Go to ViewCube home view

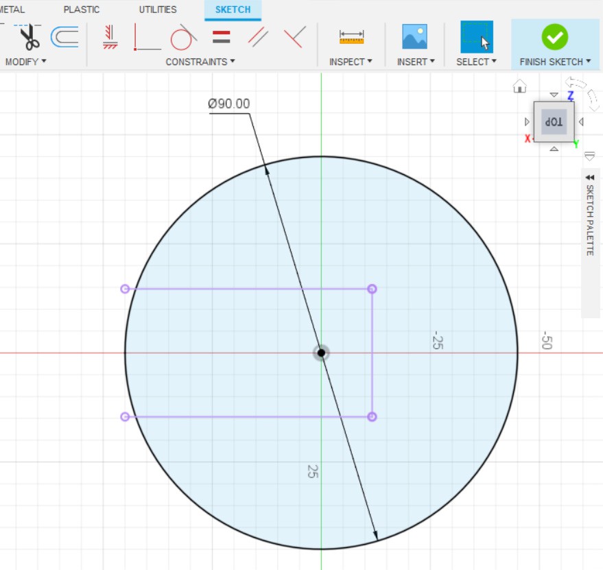520,86
